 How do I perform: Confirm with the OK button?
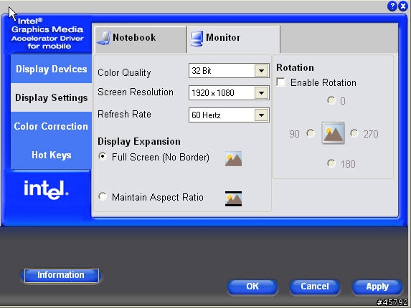pos(252,287)
